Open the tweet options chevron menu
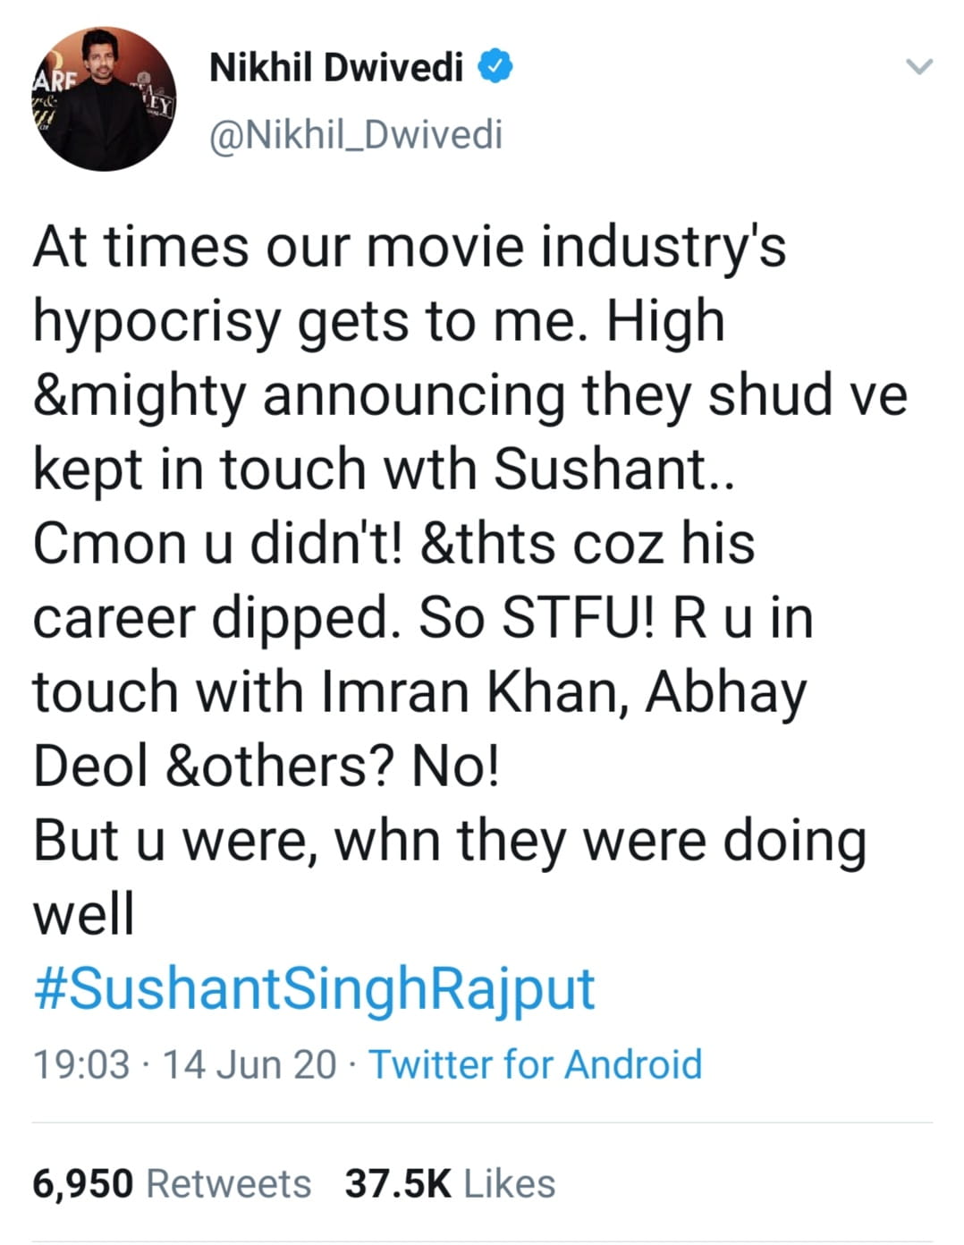Viewport: 964px width, 1245px height. [918, 67]
